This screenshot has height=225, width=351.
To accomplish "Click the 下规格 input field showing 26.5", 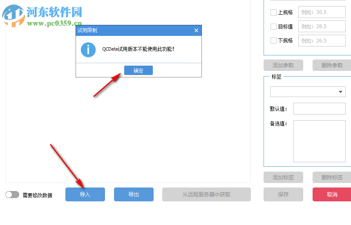I will [322, 41].
